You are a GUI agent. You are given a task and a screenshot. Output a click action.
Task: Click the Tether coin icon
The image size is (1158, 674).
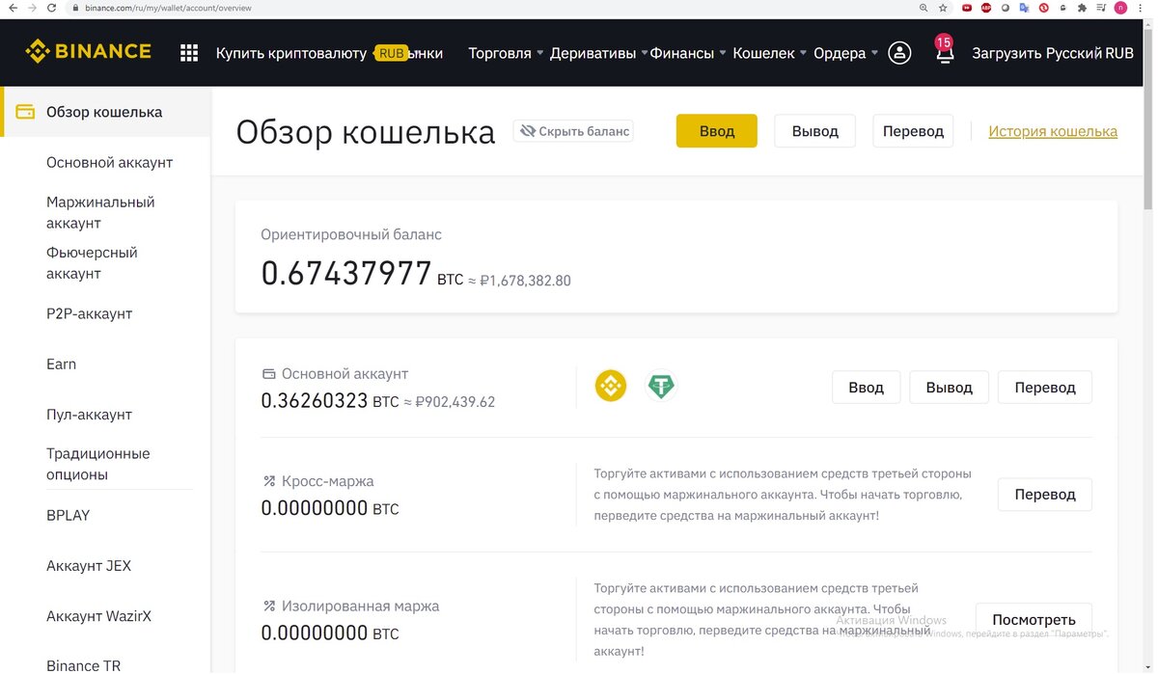coord(661,387)
